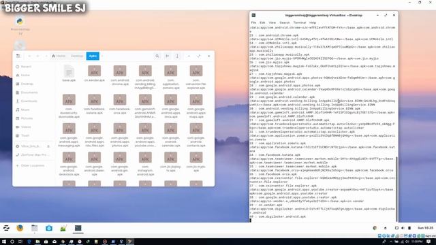Screen dimensions: 436x245
Task: Select the com.facebook.orca.apk file
Action: [120, 104]
